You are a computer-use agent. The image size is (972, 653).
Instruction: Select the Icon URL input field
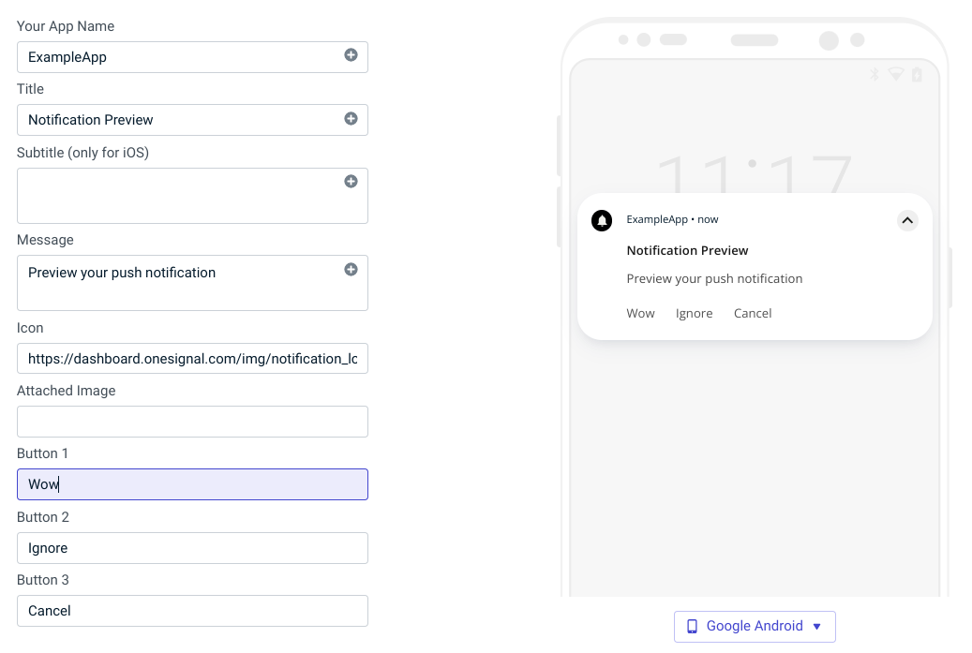click(192, 359)
